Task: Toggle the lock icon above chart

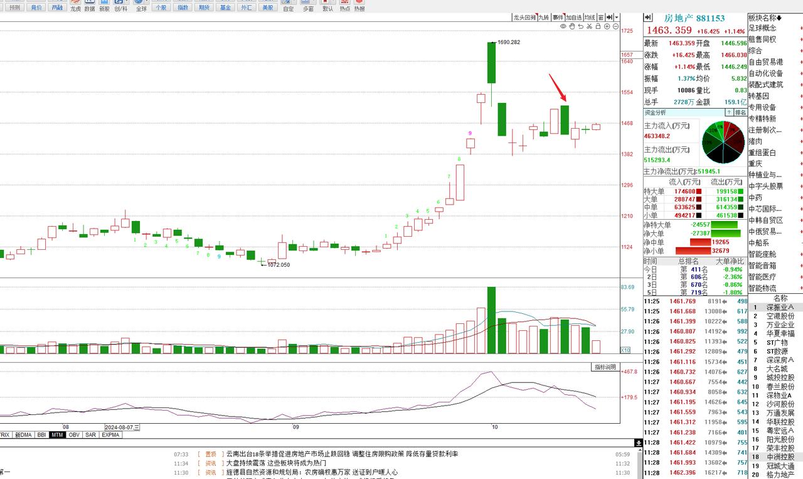Action: (598, 26)
